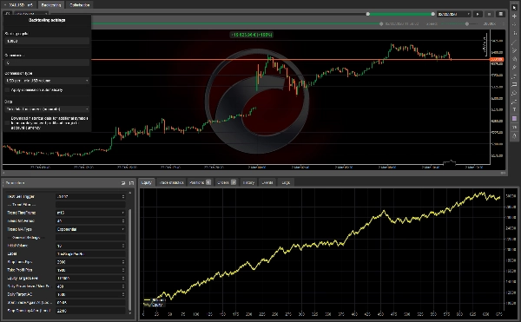Click the Parameters panel load icon
This screenshot has width=521, height=322.
123,183
